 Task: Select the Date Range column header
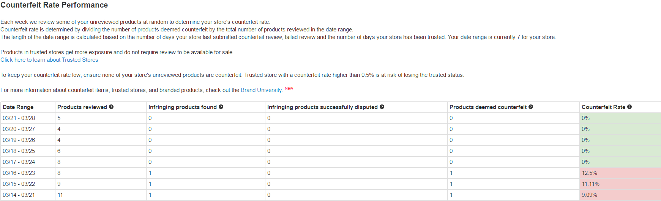point(18,107)
